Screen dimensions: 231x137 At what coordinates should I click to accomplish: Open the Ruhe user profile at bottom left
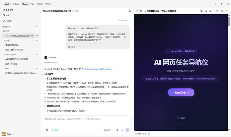tap(8, 134)
